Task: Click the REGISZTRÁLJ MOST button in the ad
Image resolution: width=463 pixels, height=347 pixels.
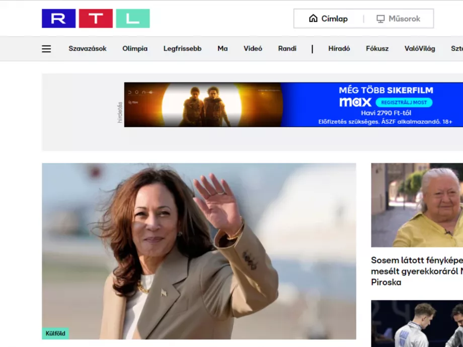Action: click(404, 103)
